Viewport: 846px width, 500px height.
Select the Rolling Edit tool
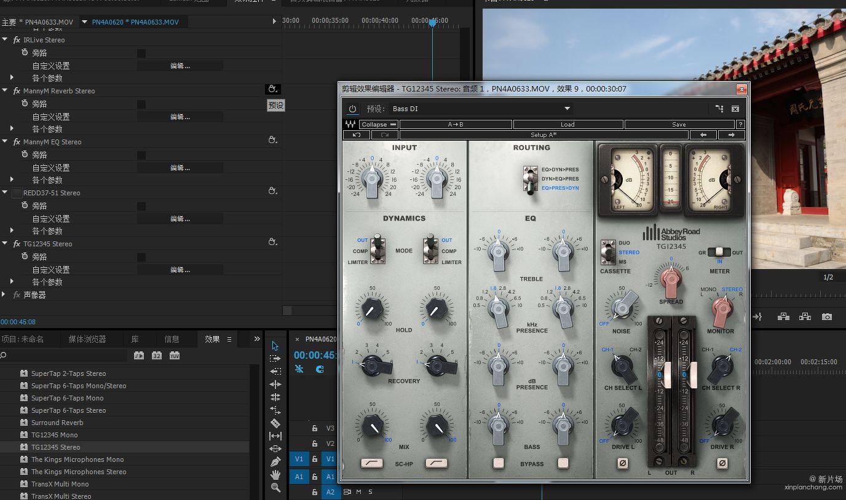click(275, 397)
